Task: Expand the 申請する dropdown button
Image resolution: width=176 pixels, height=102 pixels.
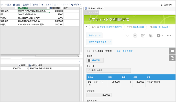Action: (x=95, y=36)
